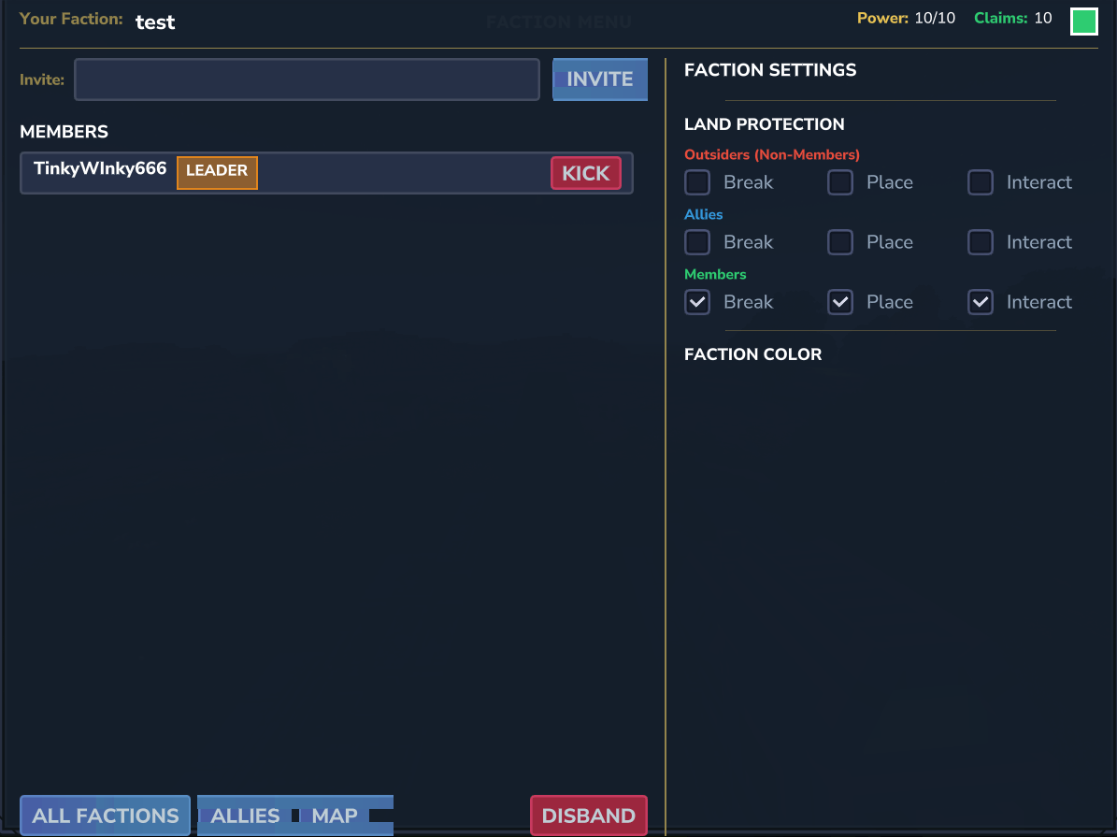
Task: Enable Interact permission for Outsiders
Action: [x=981, y=182]
